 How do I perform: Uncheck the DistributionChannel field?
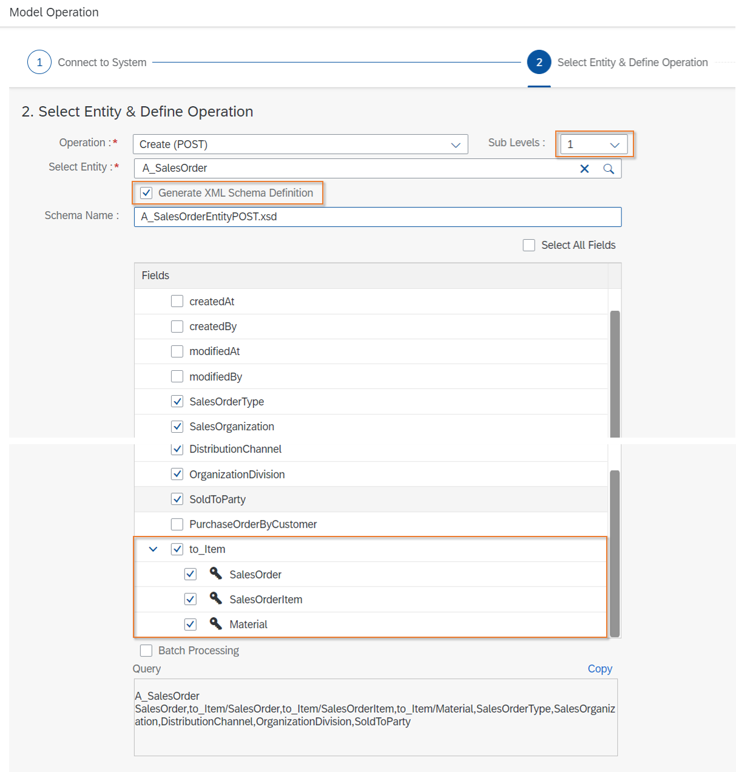point(177,449)
